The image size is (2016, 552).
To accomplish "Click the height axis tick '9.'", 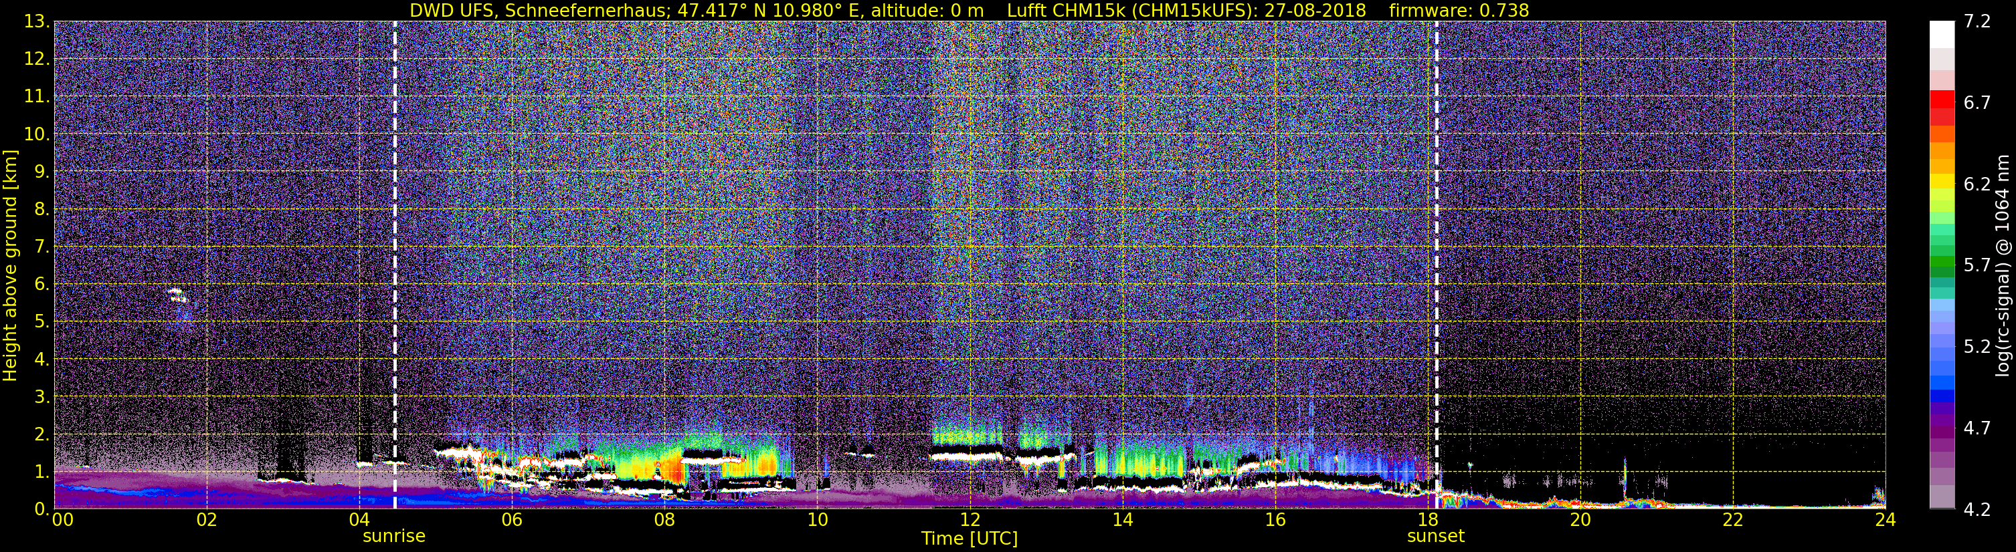I will pos(41,172).
